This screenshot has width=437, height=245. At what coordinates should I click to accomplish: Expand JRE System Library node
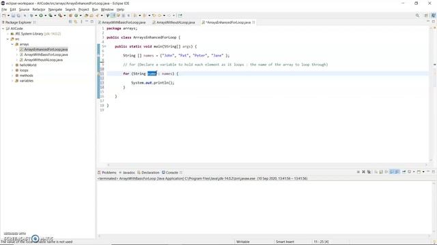coord(8,34)
